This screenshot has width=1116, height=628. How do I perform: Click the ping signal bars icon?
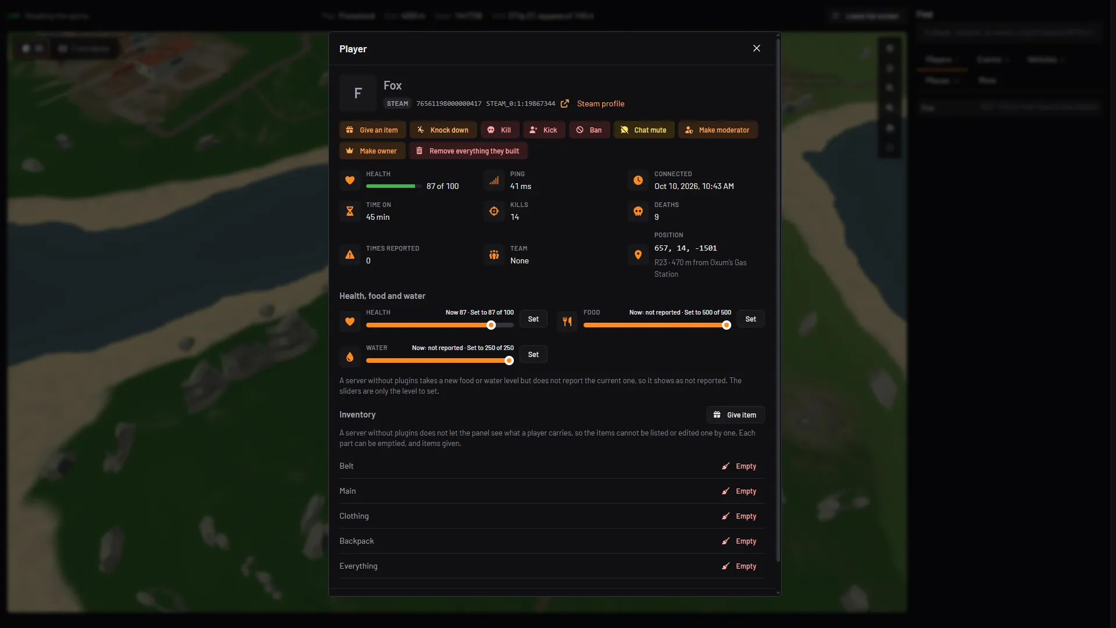(494, 180)
